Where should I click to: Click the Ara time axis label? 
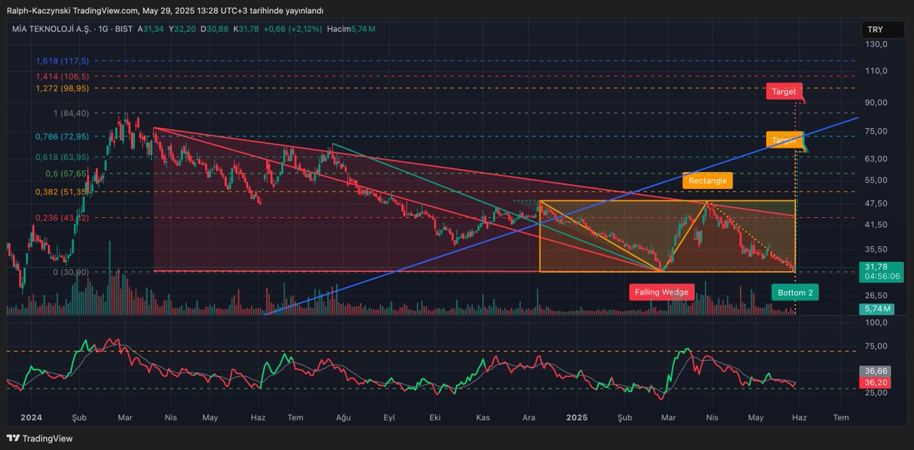coord(529,418)
